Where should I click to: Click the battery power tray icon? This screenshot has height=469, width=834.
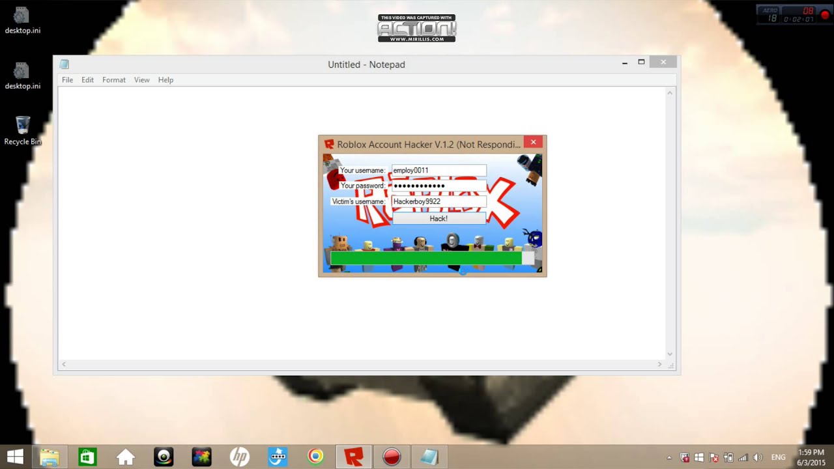coord(728,457)
